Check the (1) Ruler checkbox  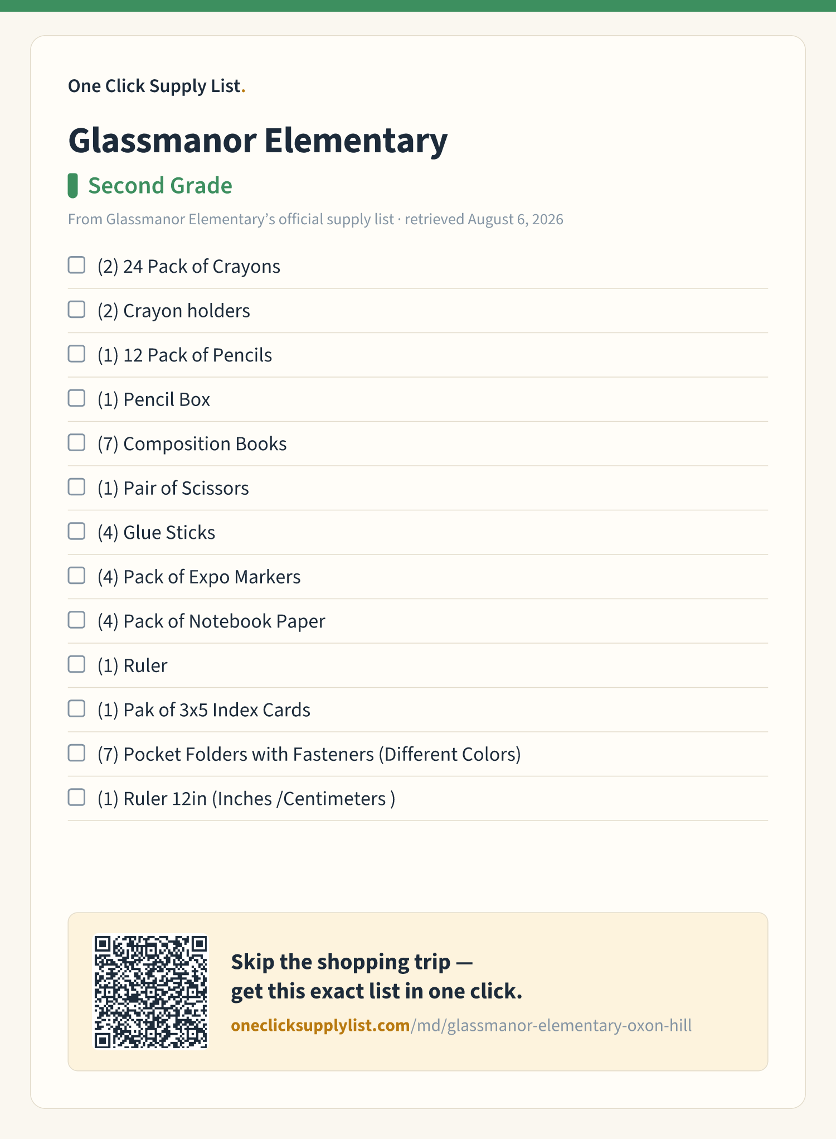pos(76,664)
